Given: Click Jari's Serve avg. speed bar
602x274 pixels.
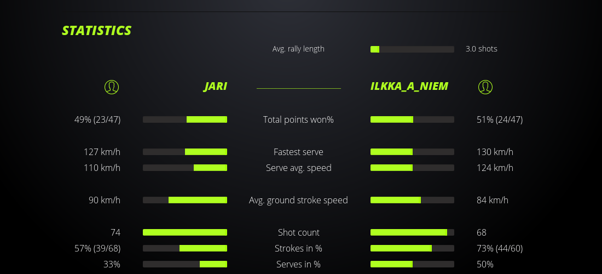Looking at the screenshot, I should point(185,168).
